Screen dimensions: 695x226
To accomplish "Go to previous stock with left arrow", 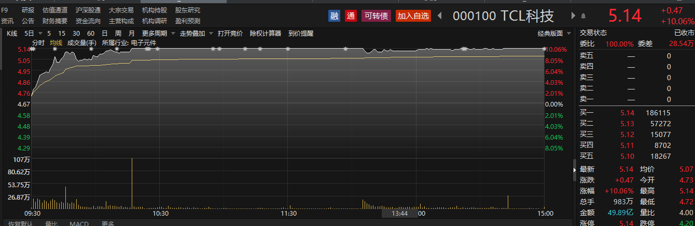I will point(440,16).
